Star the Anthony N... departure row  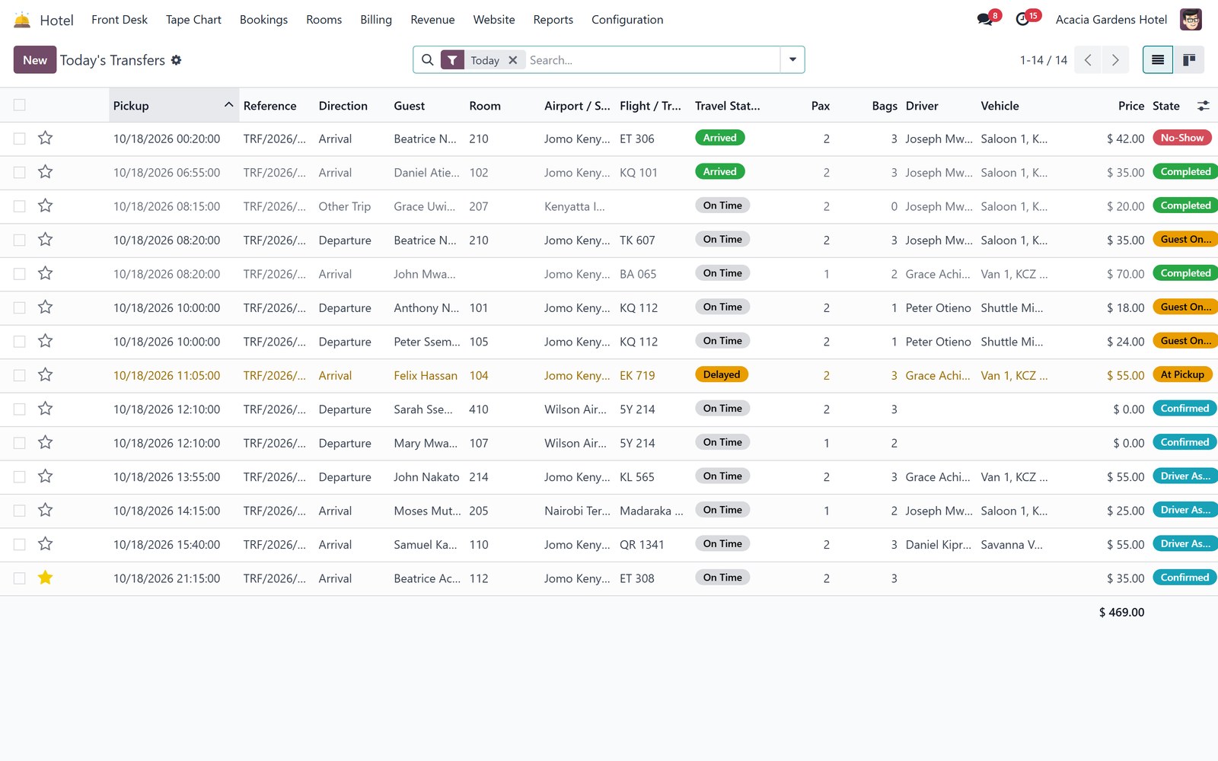pyautogui.click(x=46, y=307)
